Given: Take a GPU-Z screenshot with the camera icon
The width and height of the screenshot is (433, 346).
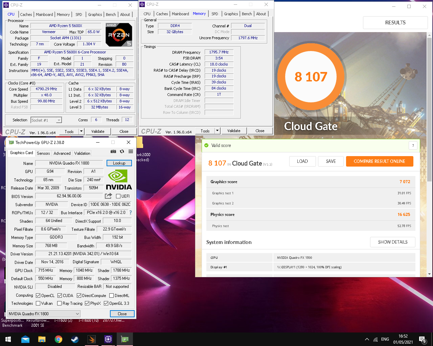Looking at the screenshot, I should click(113, 151).
